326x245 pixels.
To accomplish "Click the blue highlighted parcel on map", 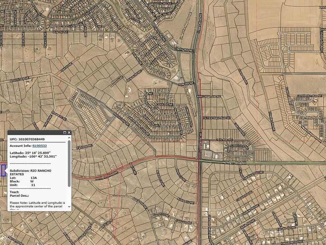I will point(3,170).
